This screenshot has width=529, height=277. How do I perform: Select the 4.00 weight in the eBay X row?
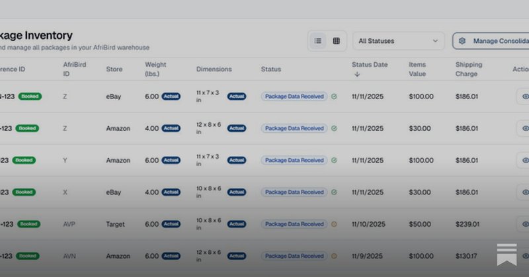tap(152, 192)
